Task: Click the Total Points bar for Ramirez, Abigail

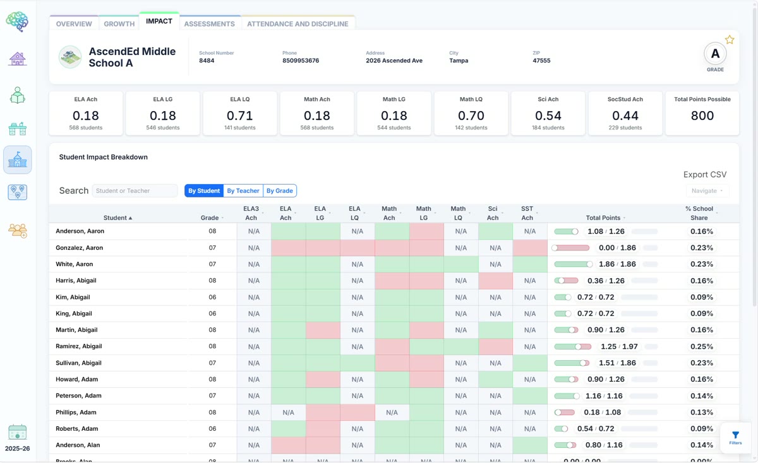Action: click(x=573, y=346)
